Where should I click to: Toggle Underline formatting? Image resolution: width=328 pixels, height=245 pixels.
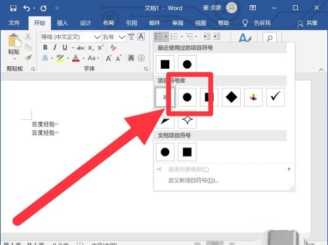point(65,47)
